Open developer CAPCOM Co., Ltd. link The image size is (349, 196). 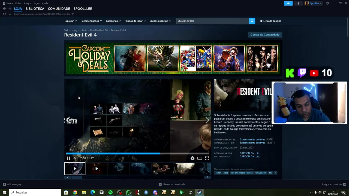[249, 153]
